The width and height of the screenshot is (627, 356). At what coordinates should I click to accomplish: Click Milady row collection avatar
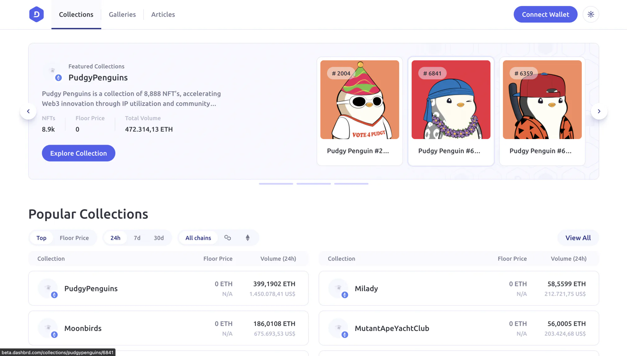(x=338, y=288)
